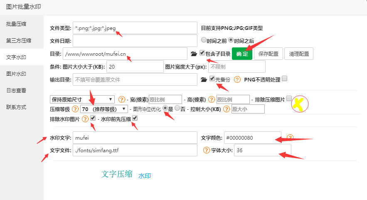Image resolution: width=367 pixels, height=200 pixels.
Task: Uncheck the 水印前先压缩 checkbox
Action: (135, 119)
